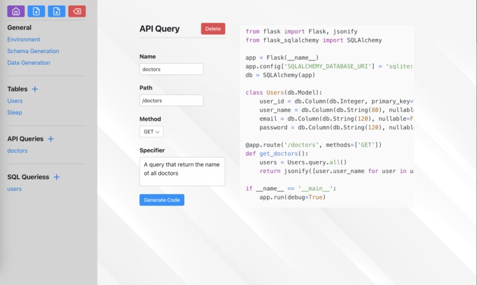Viewport: 477px width, 285px height.
Task: Click the 'API Query' heading
Action: (160, 28)
